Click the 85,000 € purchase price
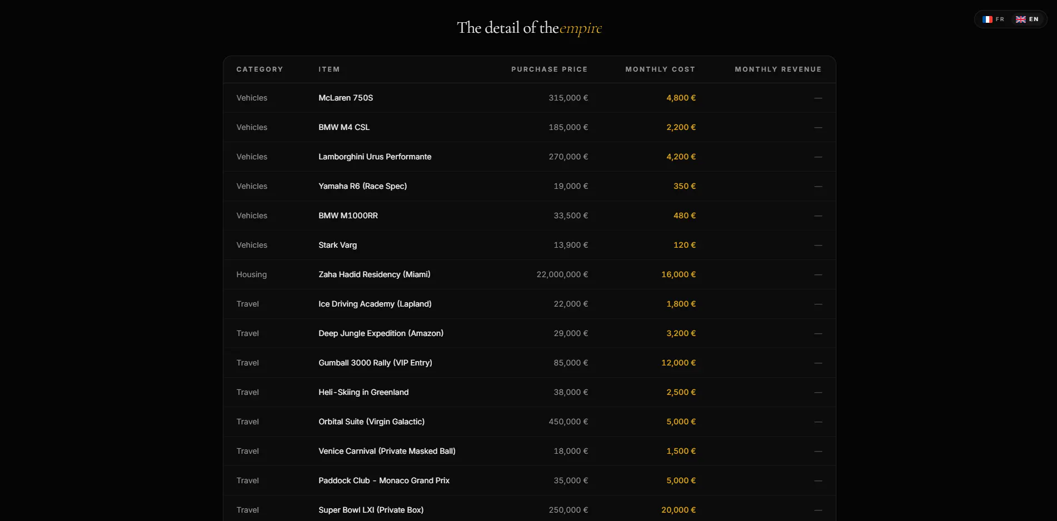The width and height of the screenshot is (1057, 521). tap(571, 363)
